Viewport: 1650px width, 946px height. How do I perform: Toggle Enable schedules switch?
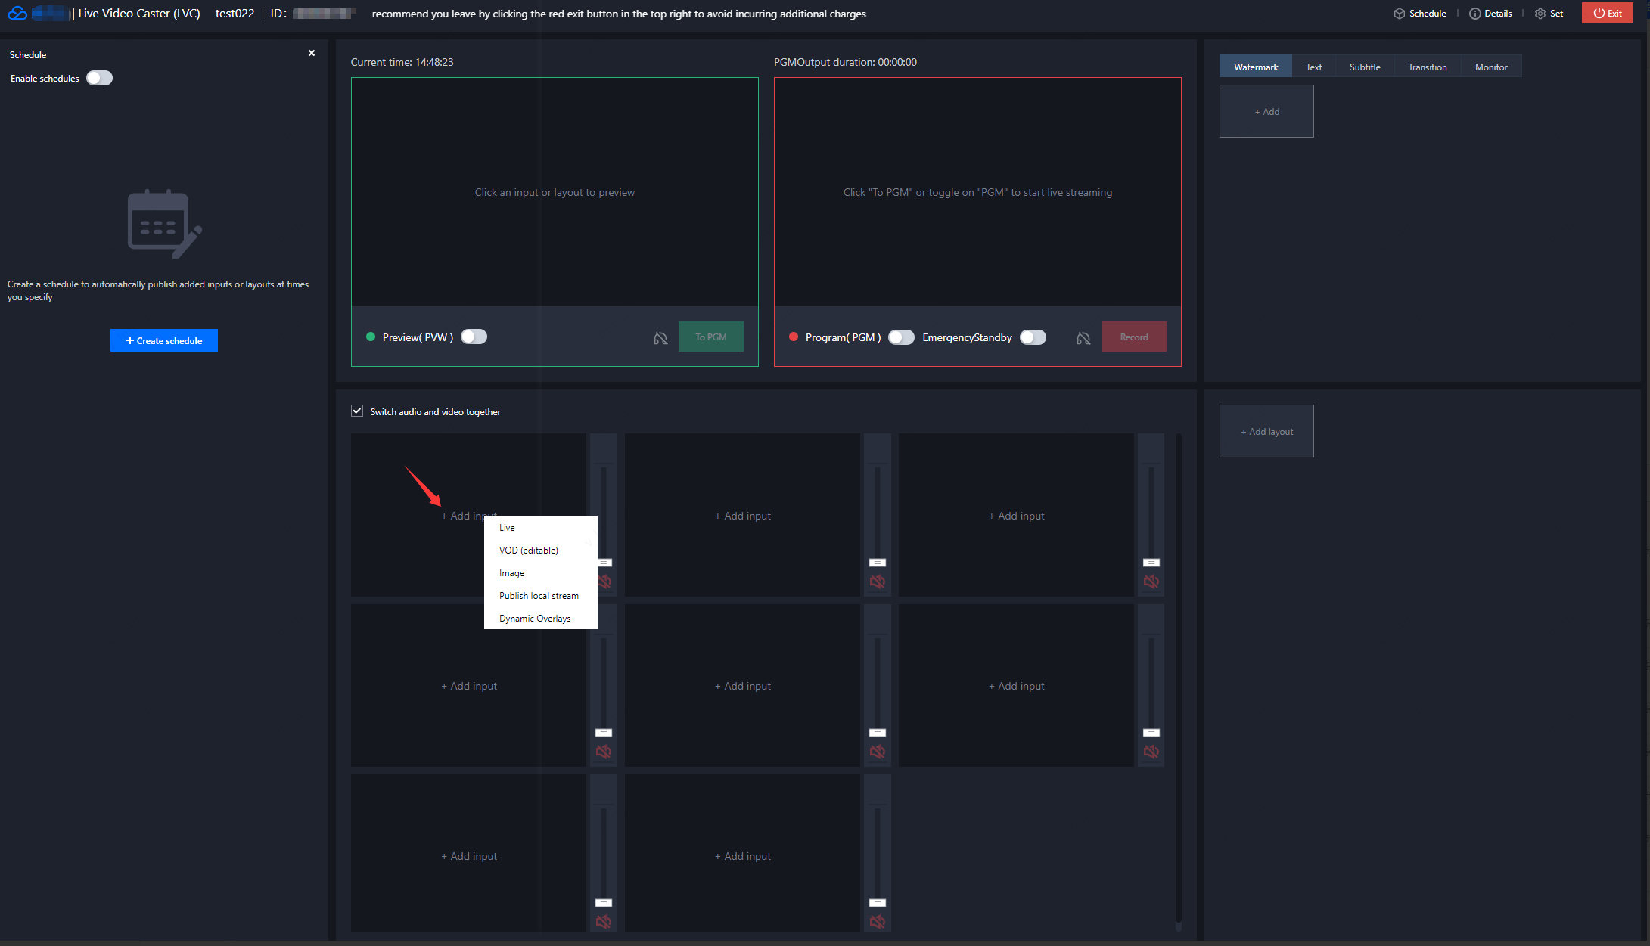pyautogui.click(x=99, y=78)
